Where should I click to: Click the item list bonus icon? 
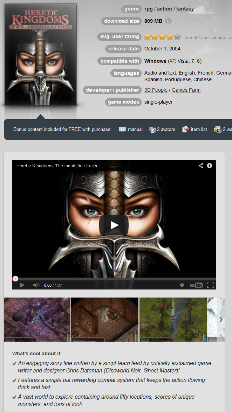[185, 129]
